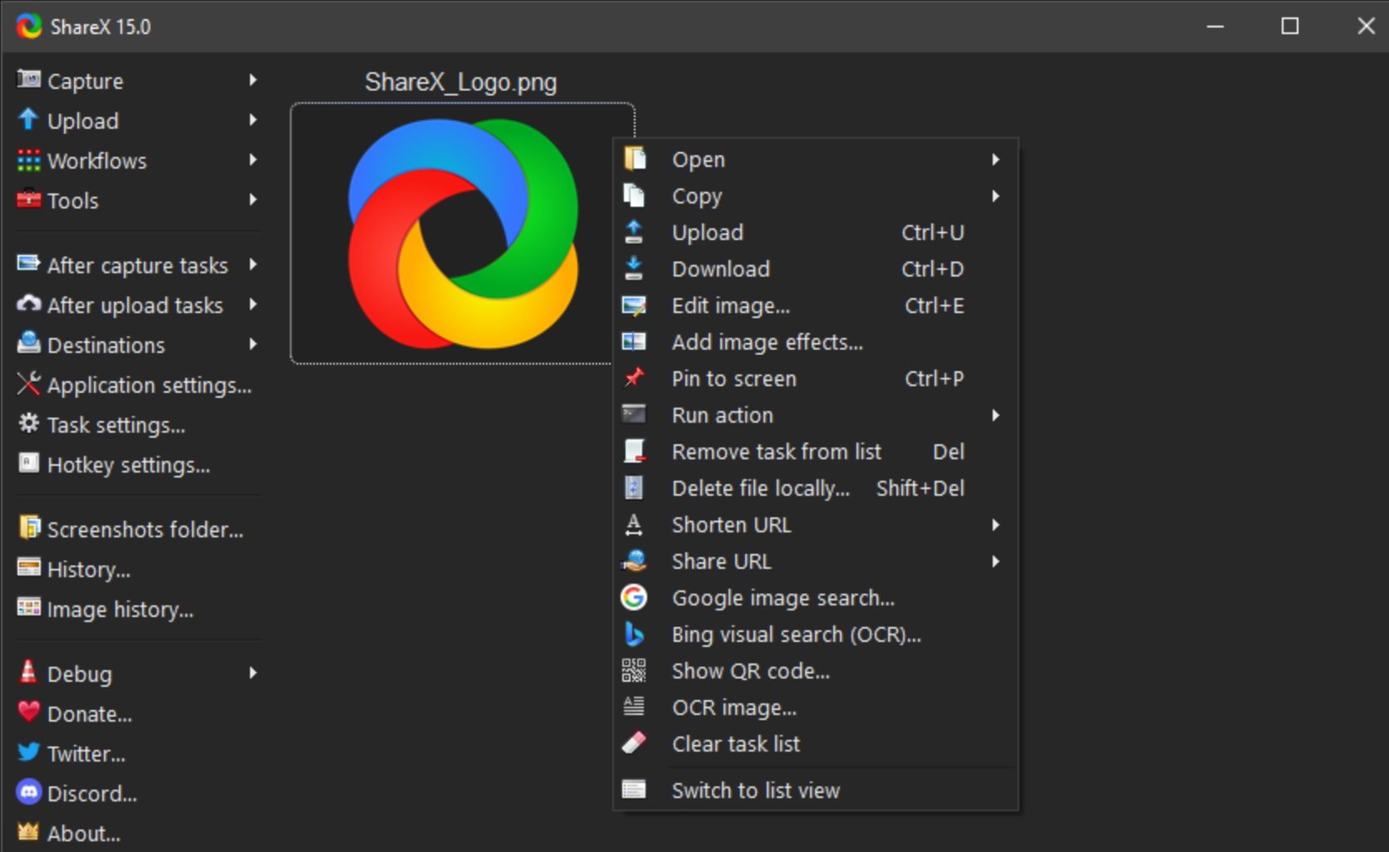Select Delete file locally menu entry
1389x852 pixels.
pyautogui.click(x=760, y=488)
